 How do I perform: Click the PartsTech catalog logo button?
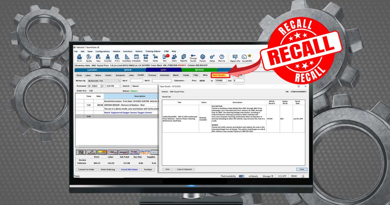tap(145, 152)
